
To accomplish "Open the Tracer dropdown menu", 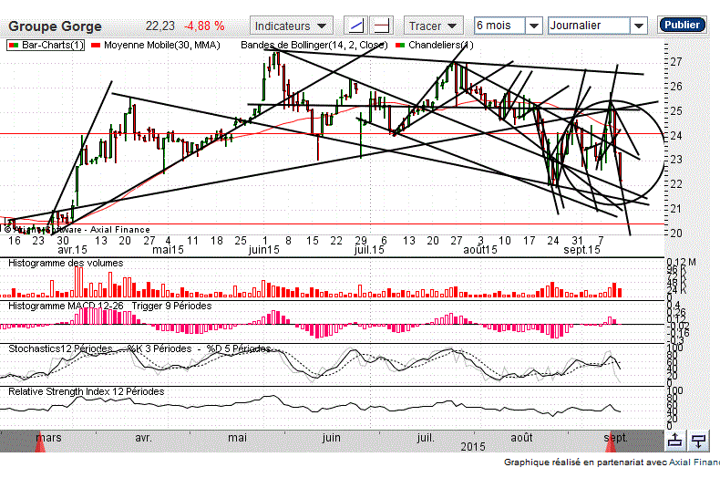I will coord(434,26).
